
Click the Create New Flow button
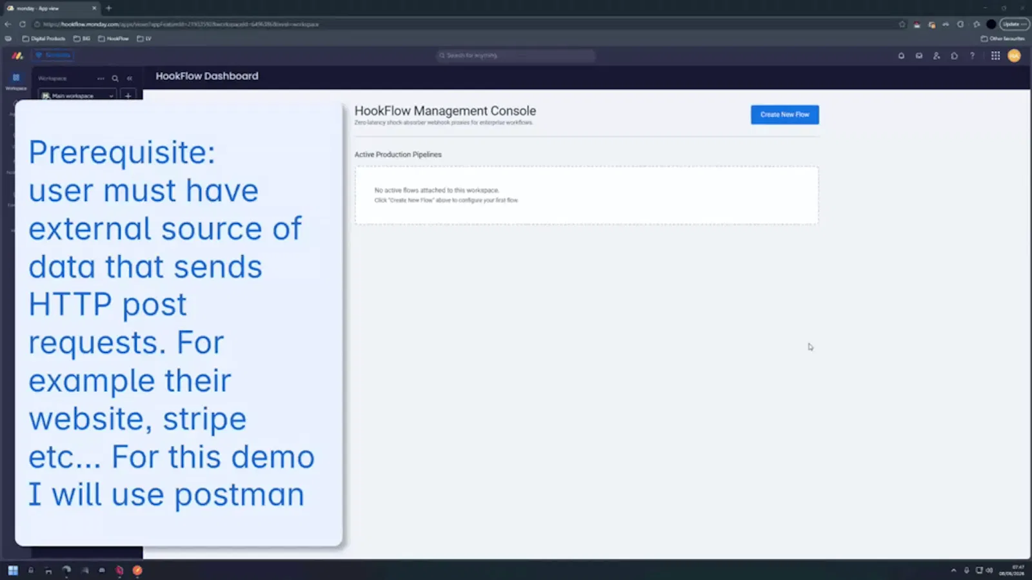pyautogui.click(x=784, y=115)
